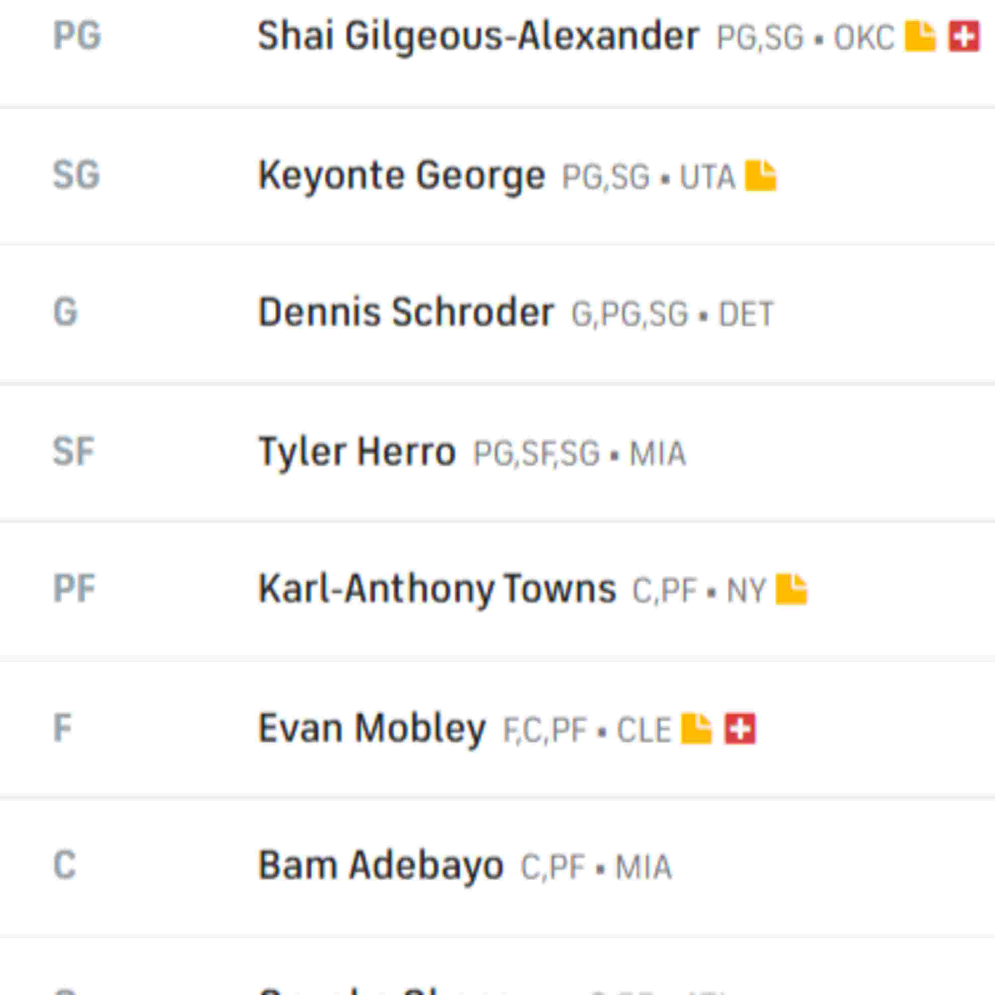Click the C slot beside Bam Adebayo
This screenshot has height=995, width=995.
point(64,866)
